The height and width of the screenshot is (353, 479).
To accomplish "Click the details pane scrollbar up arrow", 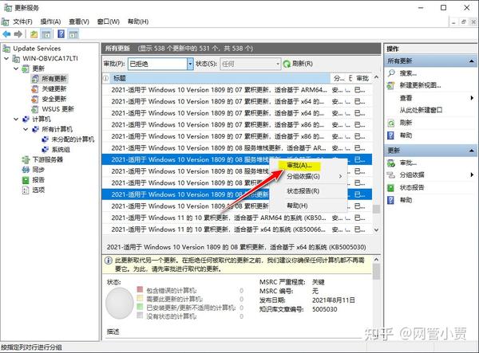I will 376,260.
